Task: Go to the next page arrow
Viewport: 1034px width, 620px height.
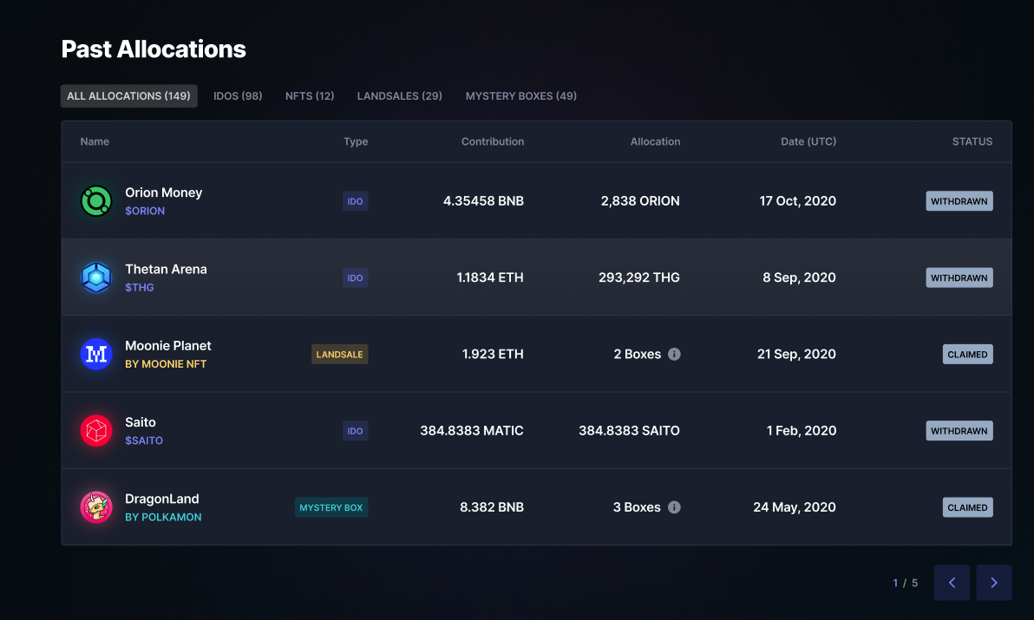Action: tap(994, 583)
